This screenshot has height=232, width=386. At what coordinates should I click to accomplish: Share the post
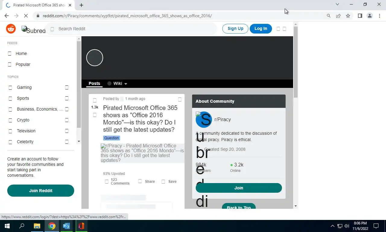(x=147, y=181)
